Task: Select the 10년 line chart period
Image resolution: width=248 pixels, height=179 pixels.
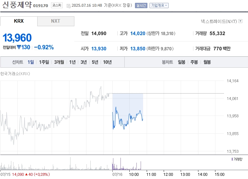Action: [107, 62]
